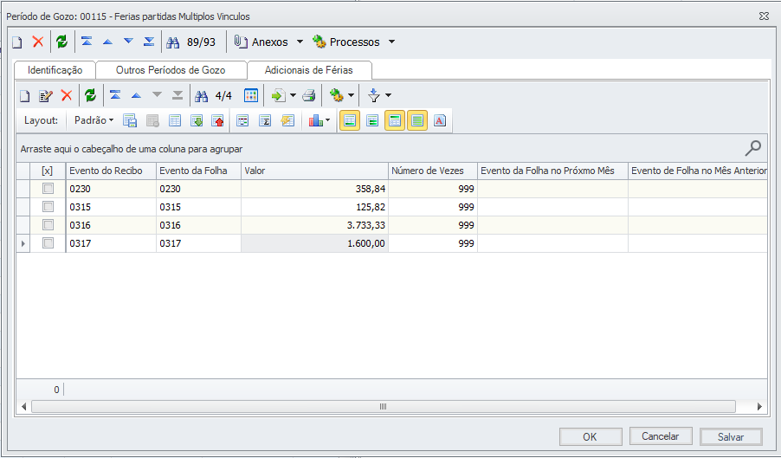Image resolution: width=781 pixels, height=458 pixels.
Task: Jump to last record in top toolbar
Action: pos(149,42)
